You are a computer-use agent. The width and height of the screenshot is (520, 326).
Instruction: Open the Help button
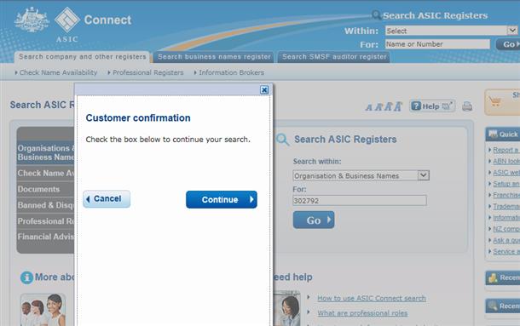[432, 106]
